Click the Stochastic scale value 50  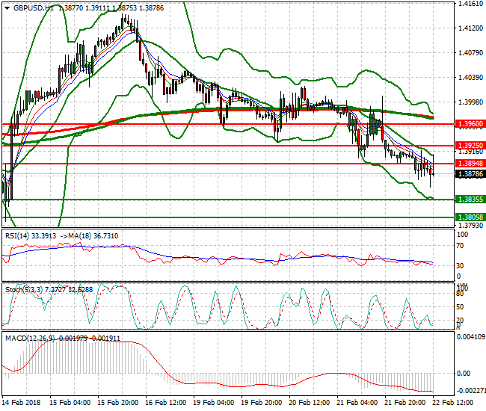point(461,307)
